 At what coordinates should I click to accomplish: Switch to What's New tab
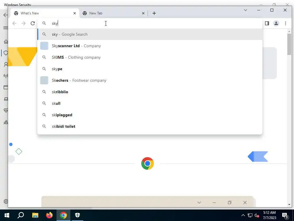(45, 13)
